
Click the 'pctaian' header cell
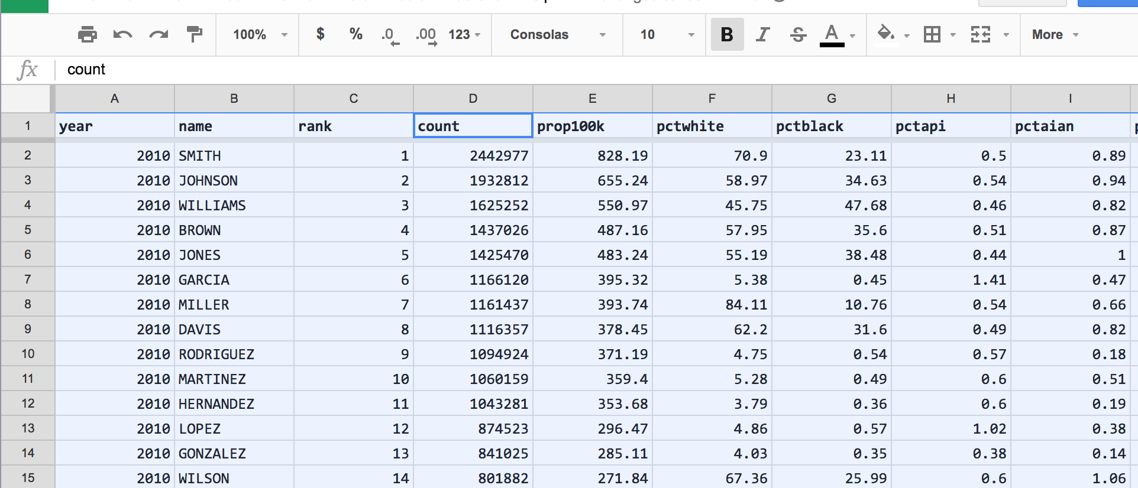(1071, 126)
